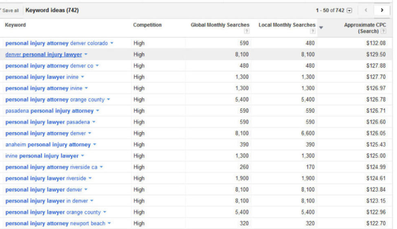Open keyword personal injury attorney newport beach
Image resolution: width=397 pixels, height=229 pixels.
point(55,223)
